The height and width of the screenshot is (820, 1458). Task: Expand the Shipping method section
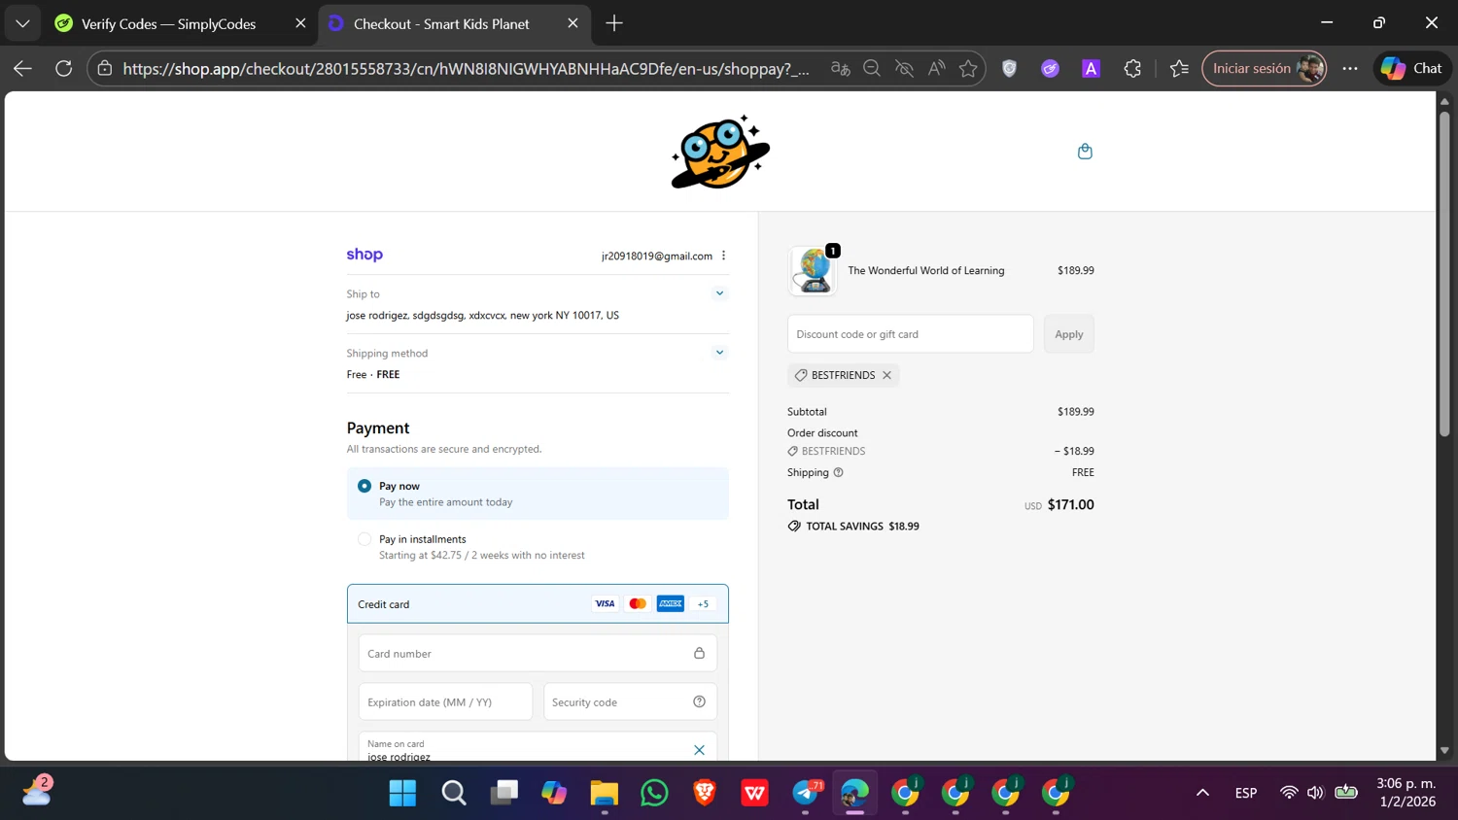coord(719,353)
